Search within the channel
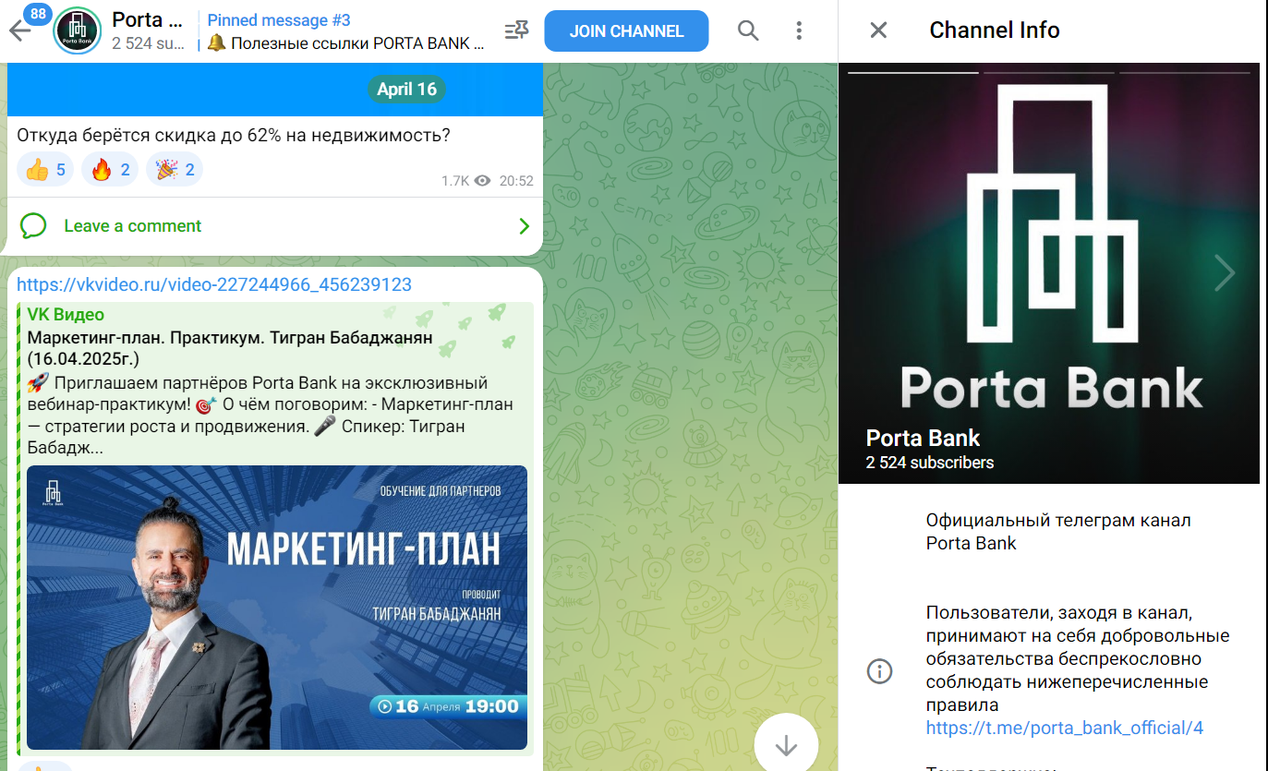The image size is (1268, 771). 748,30
